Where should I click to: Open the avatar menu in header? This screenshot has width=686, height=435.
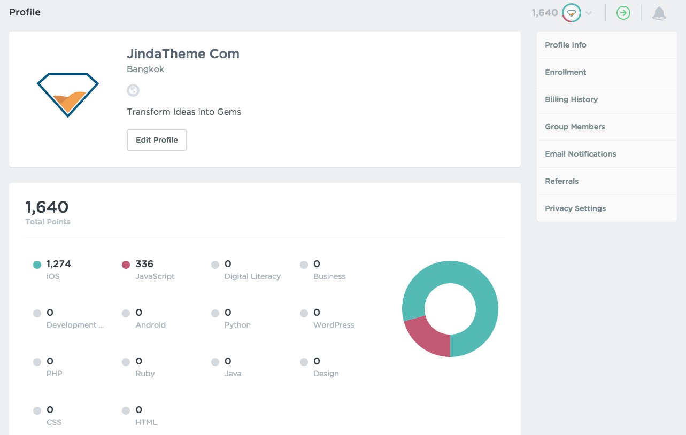coord(572,13)
